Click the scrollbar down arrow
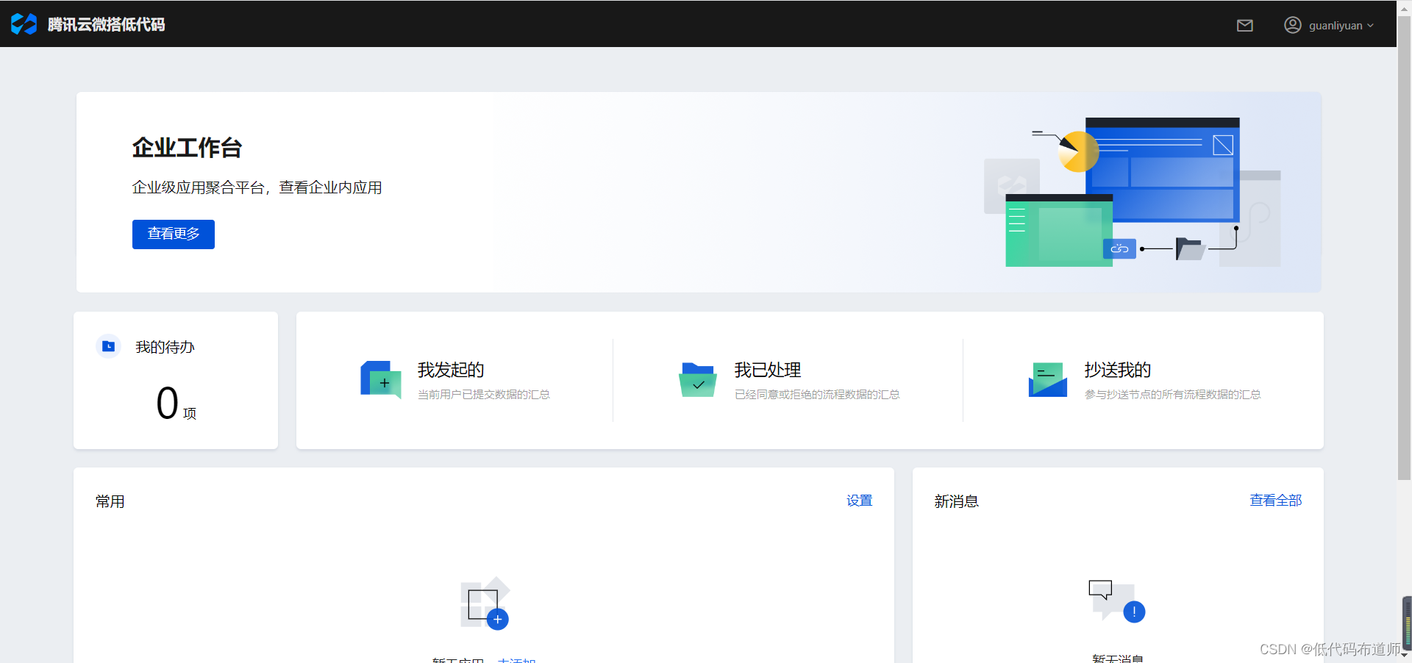The width and height of the screenshot is (1412, 663). (1404, 655)
